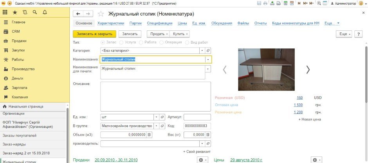Select the Вид работ radio button
The image size is (368, 163).
(187, 43)
